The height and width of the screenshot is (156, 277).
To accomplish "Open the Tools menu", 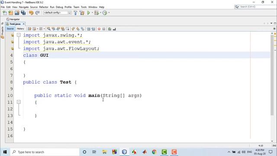I will pos(84,7).
